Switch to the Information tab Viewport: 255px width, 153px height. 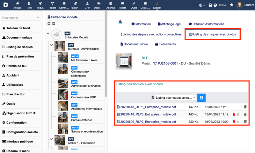pos(141,24)
